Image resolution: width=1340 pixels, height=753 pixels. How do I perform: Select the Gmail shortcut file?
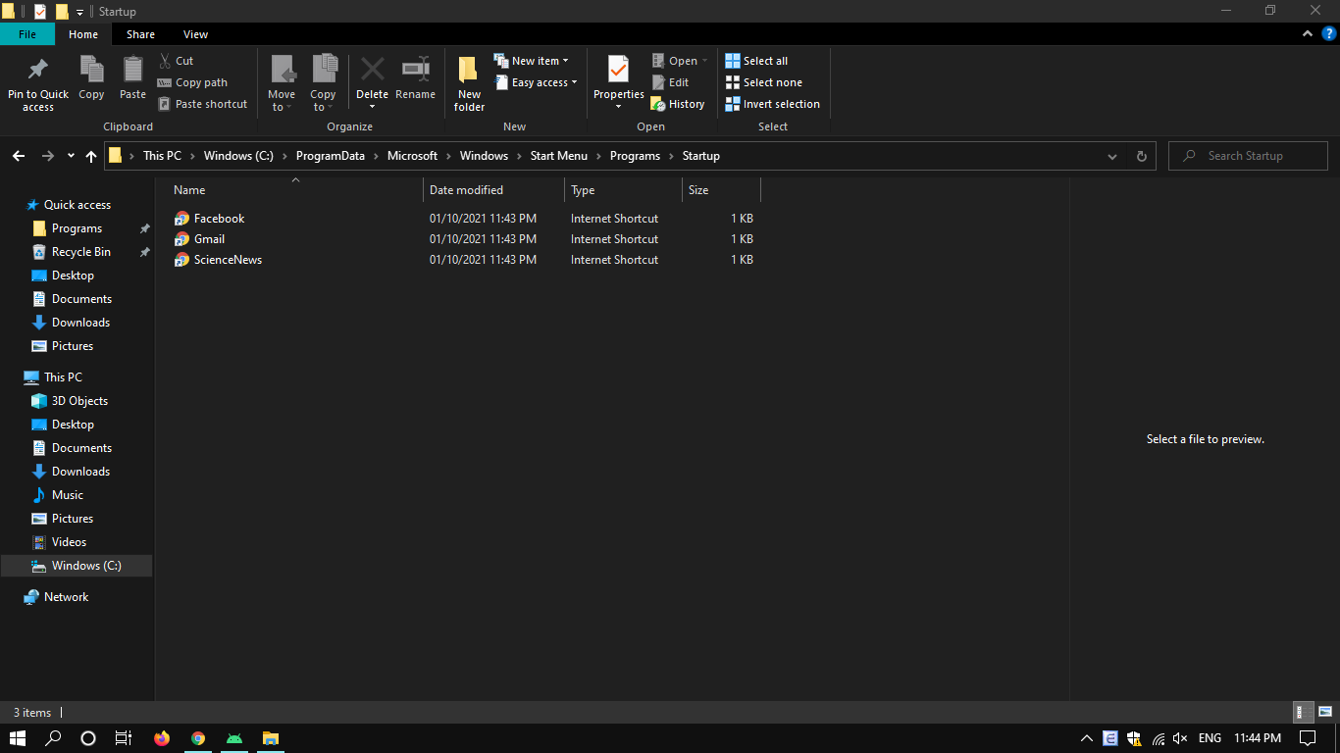209,239
